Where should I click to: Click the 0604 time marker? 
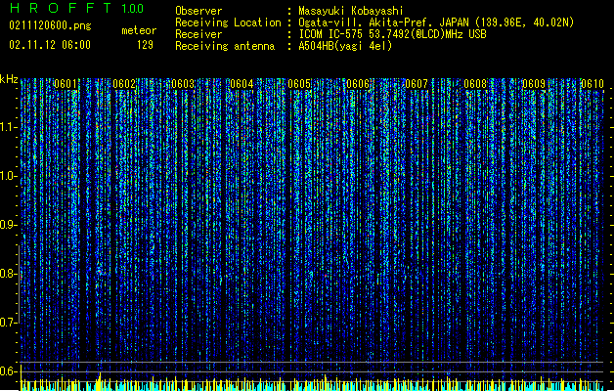click(x=242, y=84)
